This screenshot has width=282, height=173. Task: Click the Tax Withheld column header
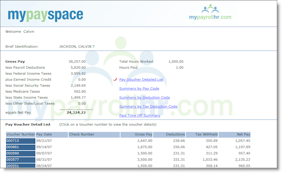coord(202,134)
